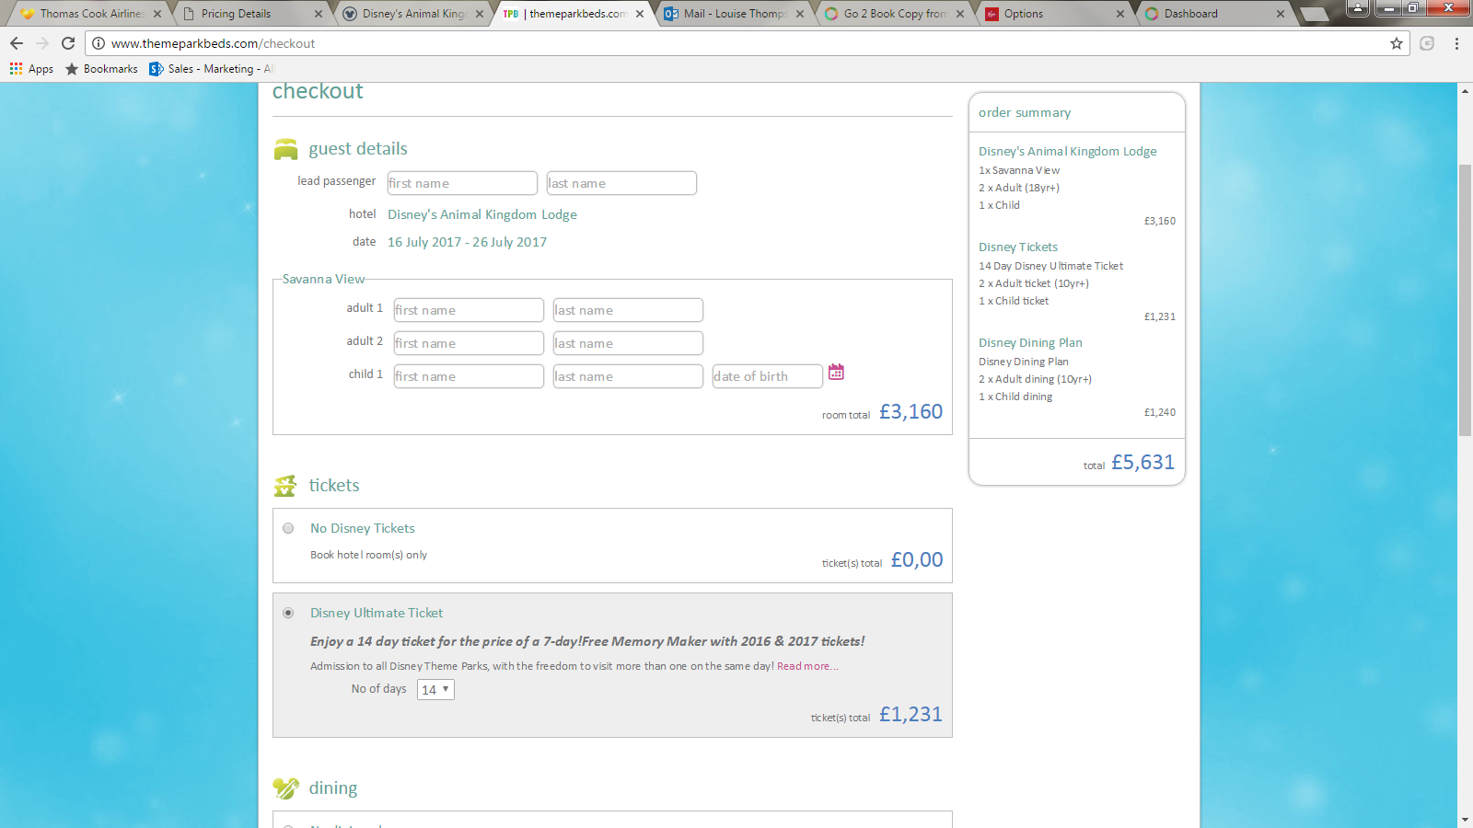The height and width of the screenshot is (828, 1473).
Task: Open the Bookmarks folder in bookmarks bar
Action: click(x=101, y=69)
